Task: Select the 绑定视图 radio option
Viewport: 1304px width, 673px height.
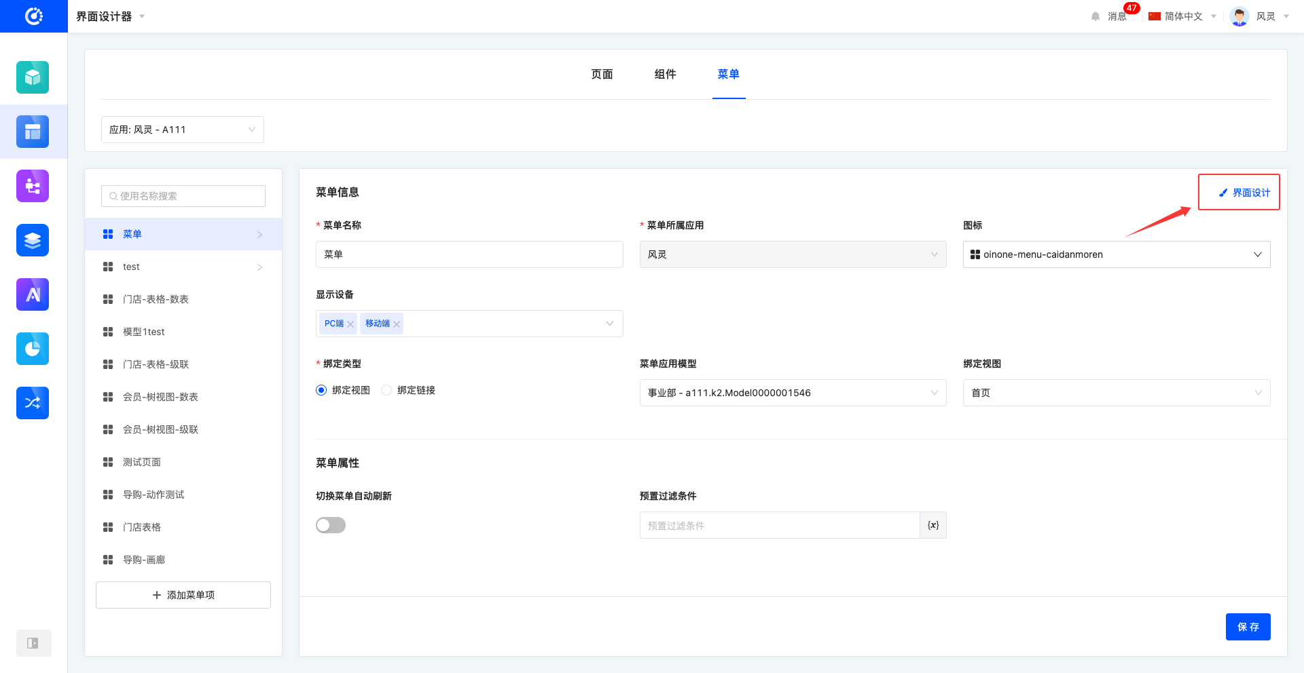Action: click(x=321, y=390)
